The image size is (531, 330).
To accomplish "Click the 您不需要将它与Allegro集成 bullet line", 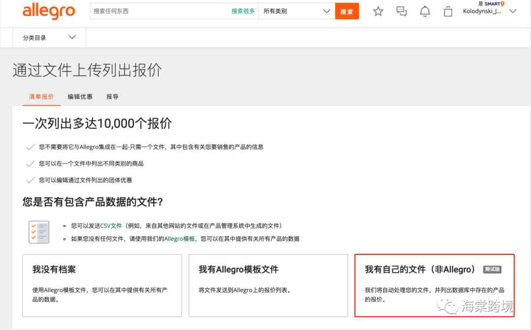I will pos(151,147).
